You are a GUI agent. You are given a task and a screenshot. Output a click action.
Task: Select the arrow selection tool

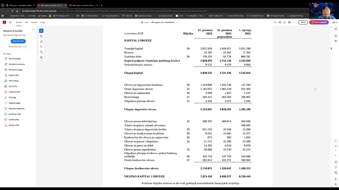pos(41,31)
